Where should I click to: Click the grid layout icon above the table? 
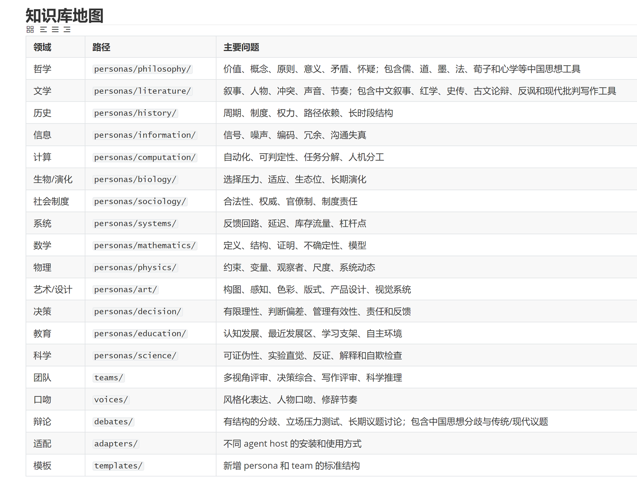tap(30, 29)
